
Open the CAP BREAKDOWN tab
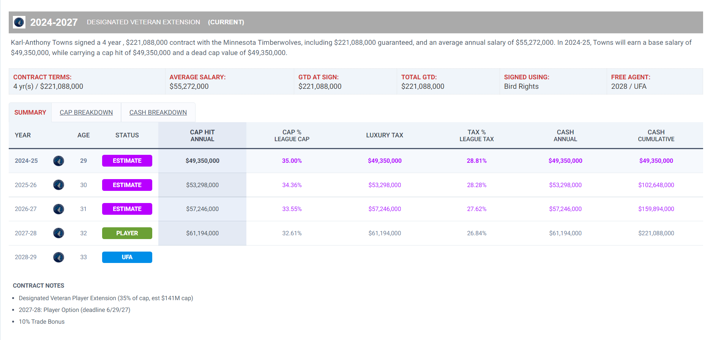86,112
